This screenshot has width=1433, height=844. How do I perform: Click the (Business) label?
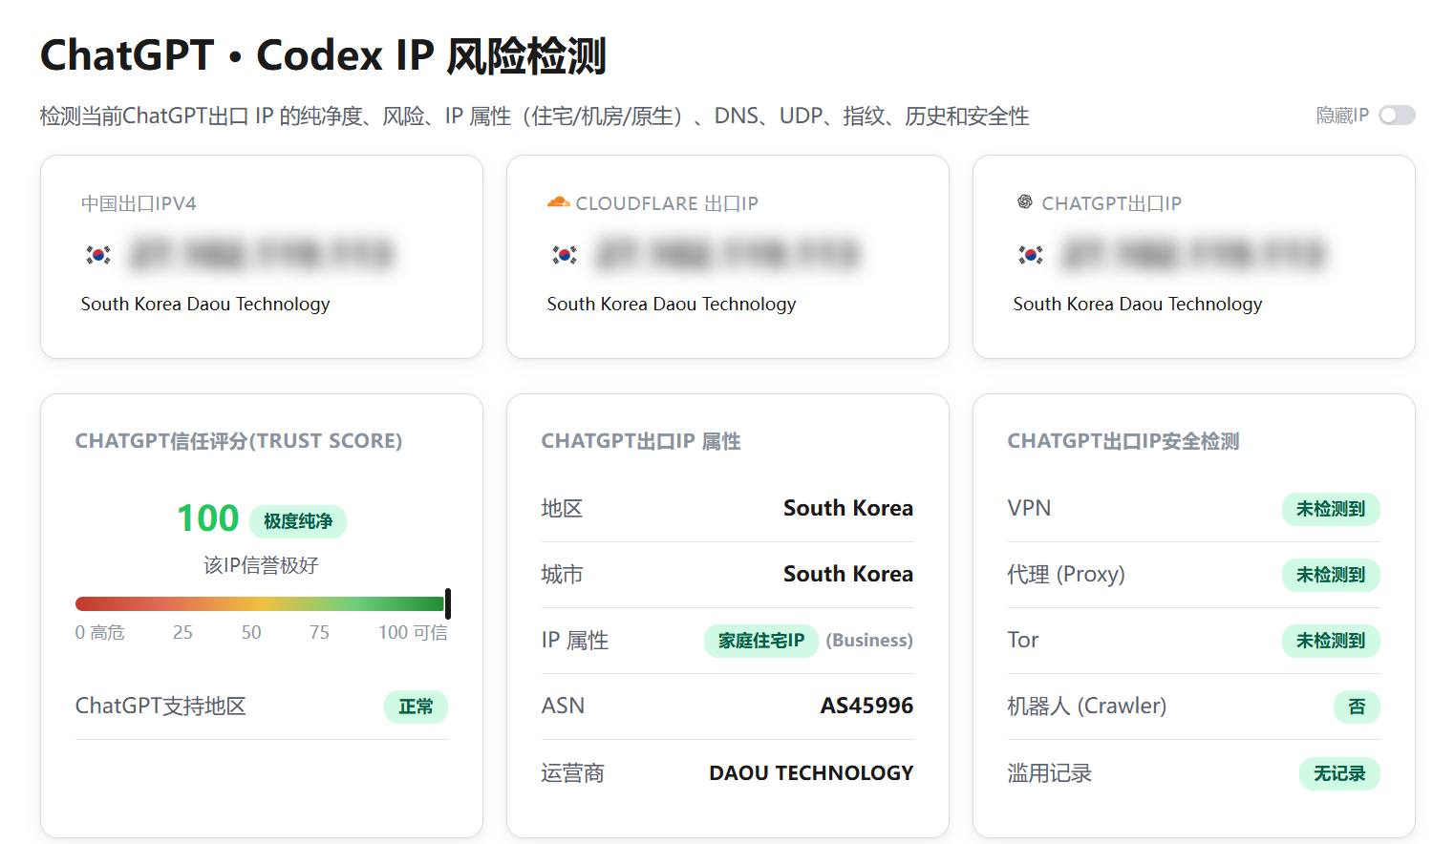coord(869,641)
